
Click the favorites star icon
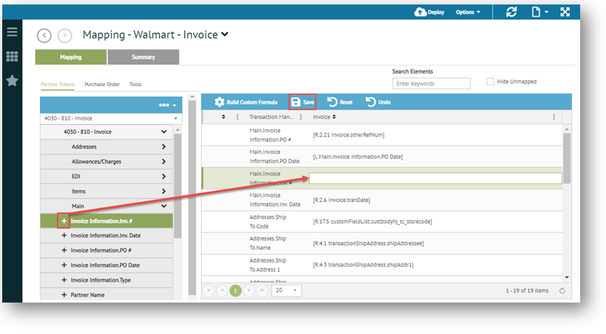click(12, 81)
